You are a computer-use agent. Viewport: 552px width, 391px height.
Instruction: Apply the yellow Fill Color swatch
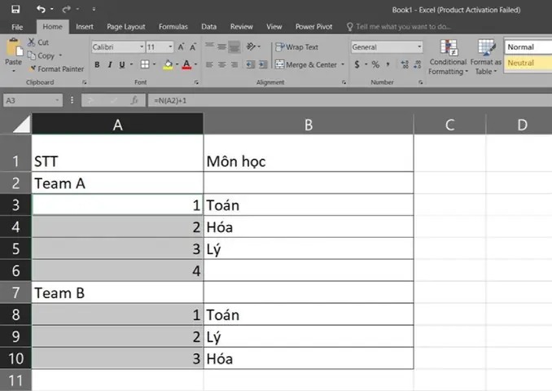pyautogui.click(x=168, y=65)
